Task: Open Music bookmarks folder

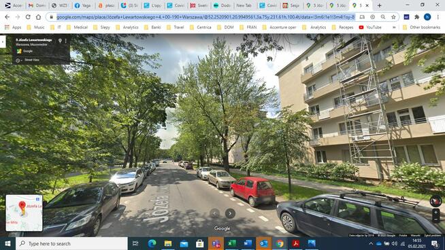Action: [35, 27]
